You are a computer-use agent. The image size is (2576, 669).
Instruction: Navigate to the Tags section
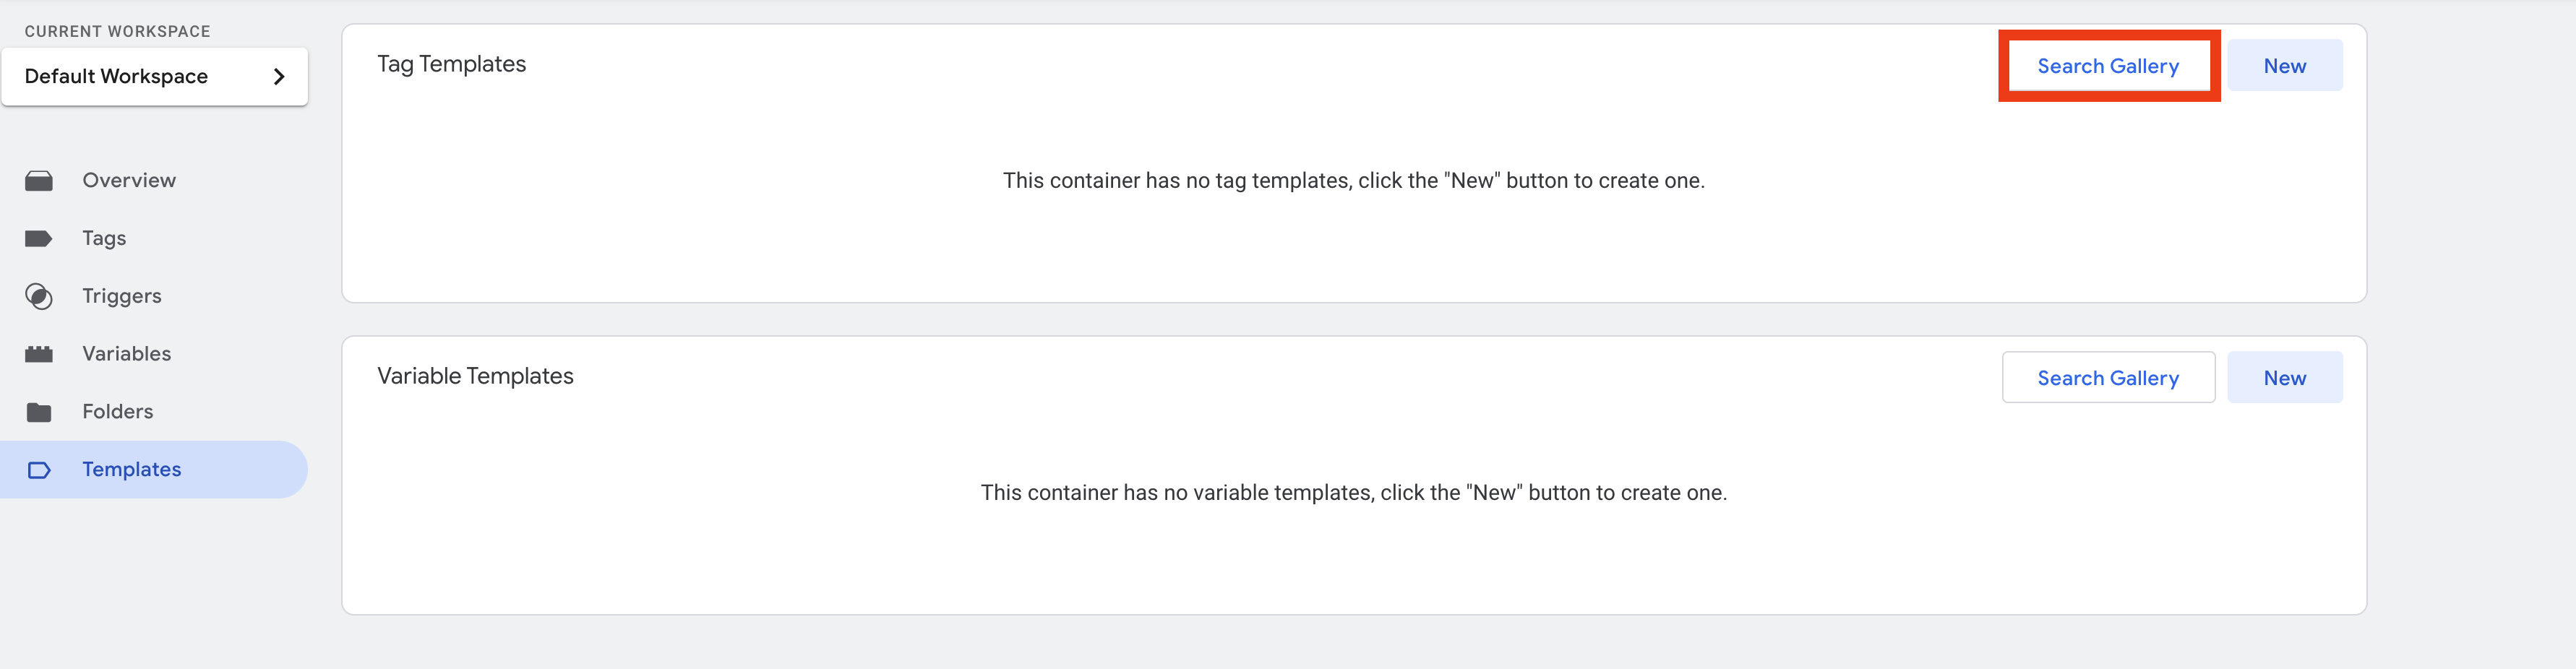[104, 238]
